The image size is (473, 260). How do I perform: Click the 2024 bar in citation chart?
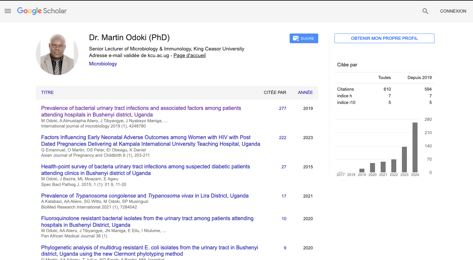[415, 147]
